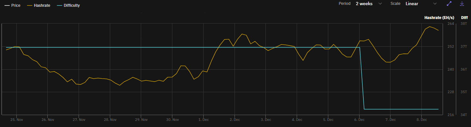
Task: Click the 6. Dec date axis label
Action: 360,120
